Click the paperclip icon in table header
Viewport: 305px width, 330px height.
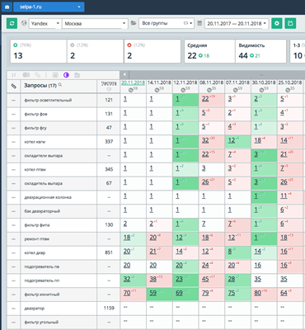(x=13, y=86)
